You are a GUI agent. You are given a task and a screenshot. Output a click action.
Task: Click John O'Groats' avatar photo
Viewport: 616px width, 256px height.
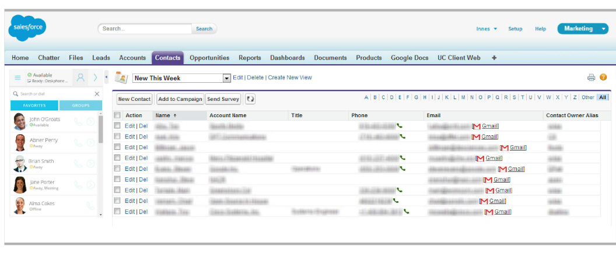(20, 121)
